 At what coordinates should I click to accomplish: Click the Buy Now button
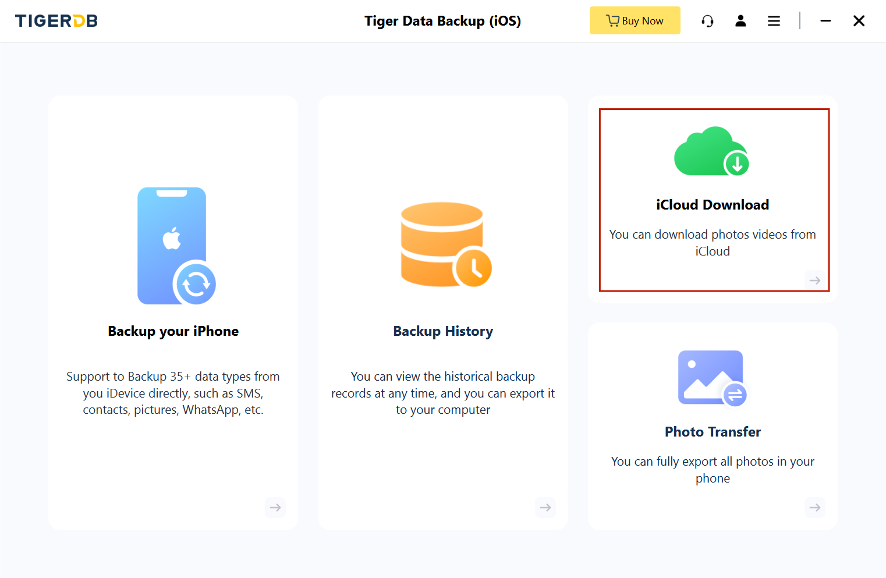635,21
